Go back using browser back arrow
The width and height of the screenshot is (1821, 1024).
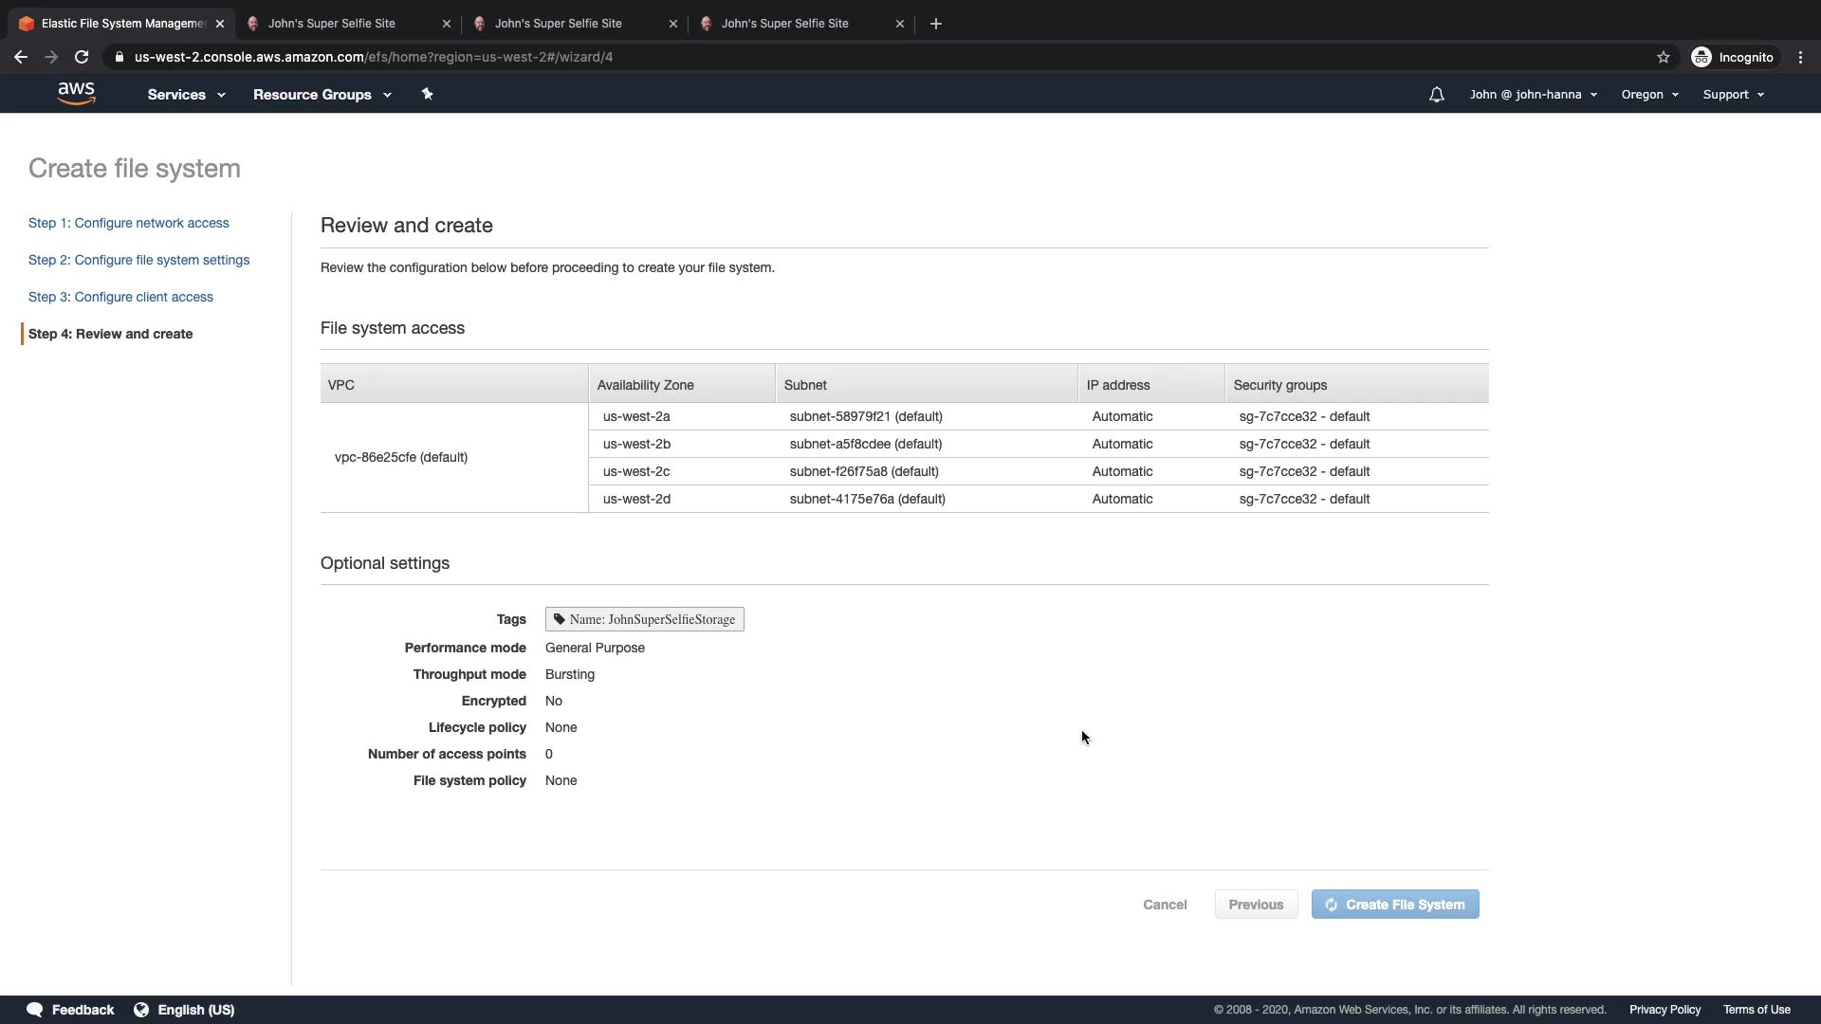[21, 57]
